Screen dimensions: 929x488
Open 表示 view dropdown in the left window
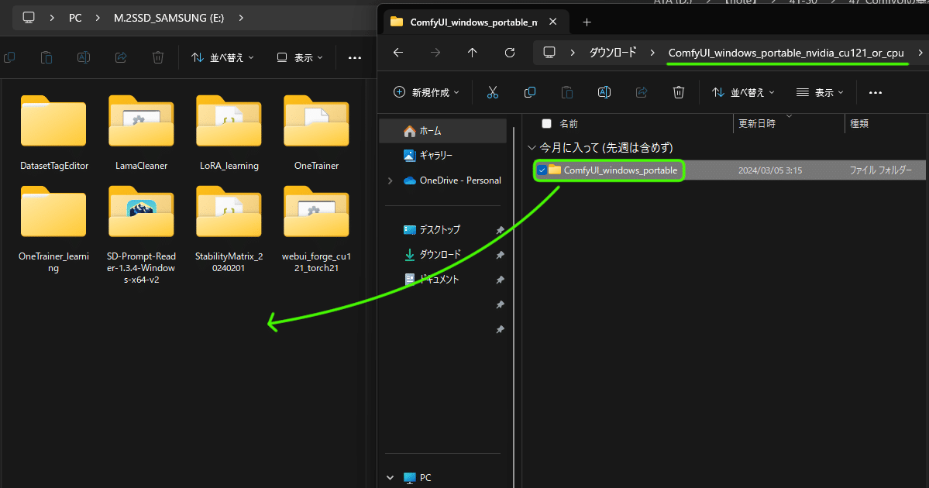[x=300, y=57]
